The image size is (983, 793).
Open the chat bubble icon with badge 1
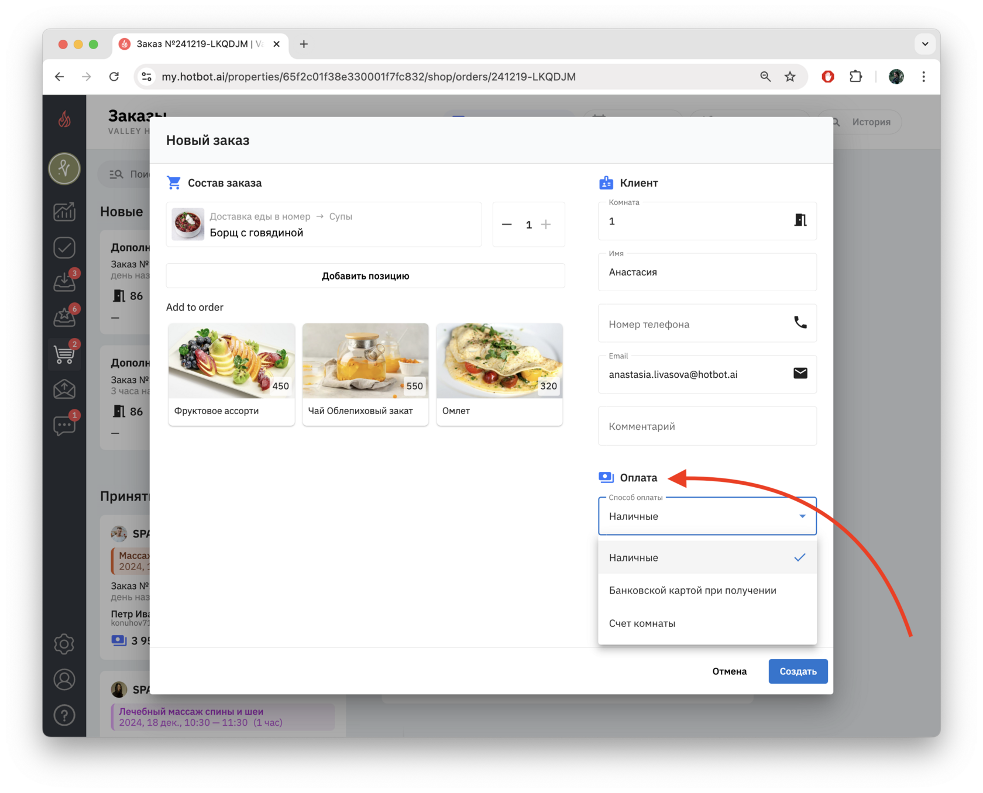coord(64,425)
